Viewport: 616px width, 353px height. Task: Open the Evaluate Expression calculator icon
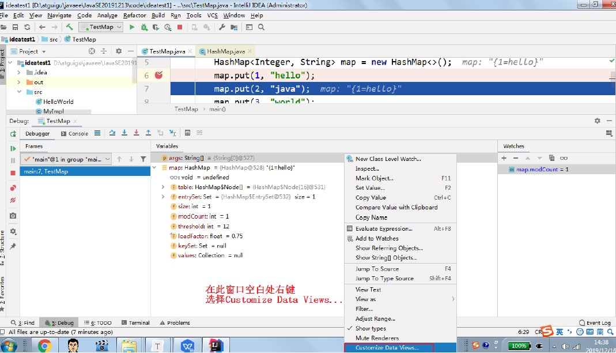(x=187, y=133)
